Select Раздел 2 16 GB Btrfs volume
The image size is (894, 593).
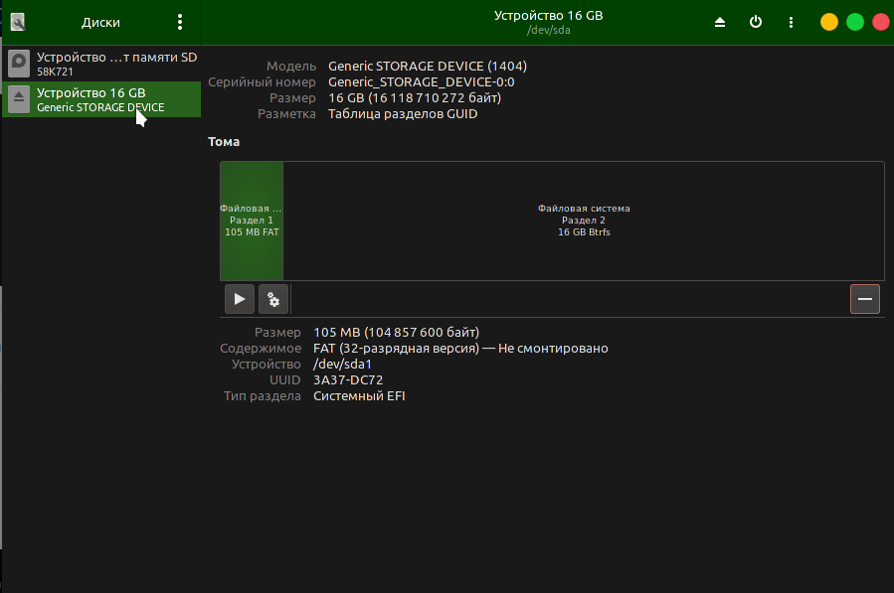pyautogui.click(x=584, y=221)
